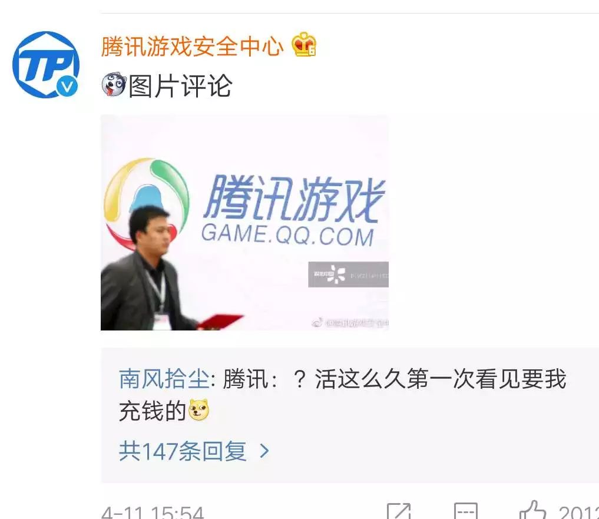Tap the GAME.QQ.COM text in picture
Screen dimensions: 599x519
click(287, 234)
